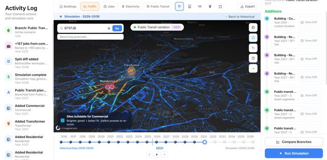
Task: Open Compare Branches
Action: tap(294, 142)
